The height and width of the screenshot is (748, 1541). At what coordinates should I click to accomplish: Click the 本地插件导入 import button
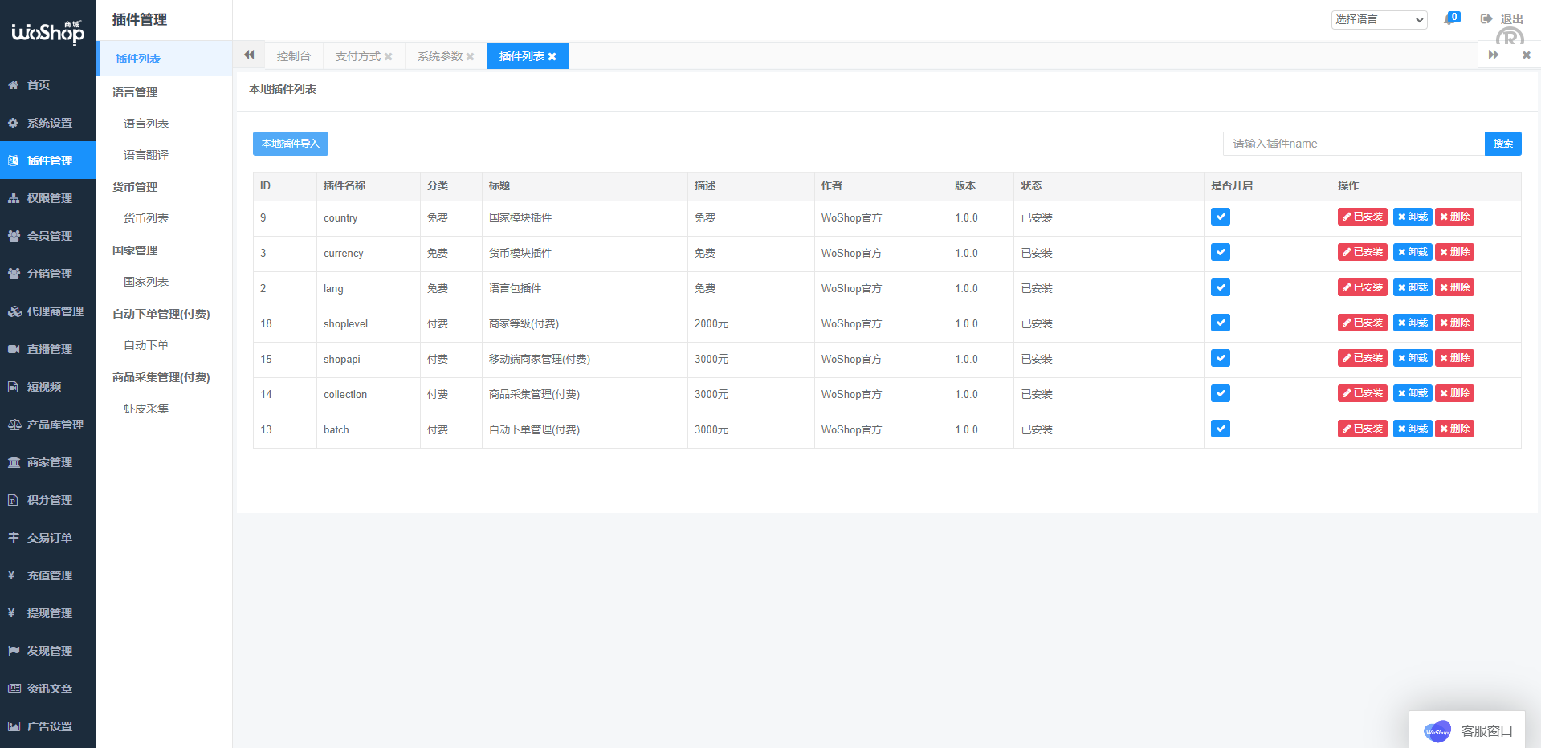click(290, 143)
